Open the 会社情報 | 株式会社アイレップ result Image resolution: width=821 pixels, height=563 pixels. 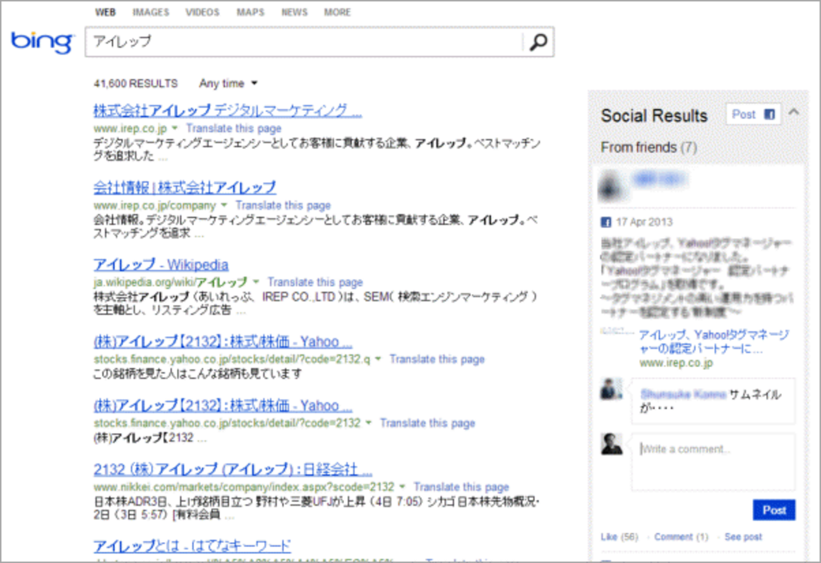pos(184,187)
